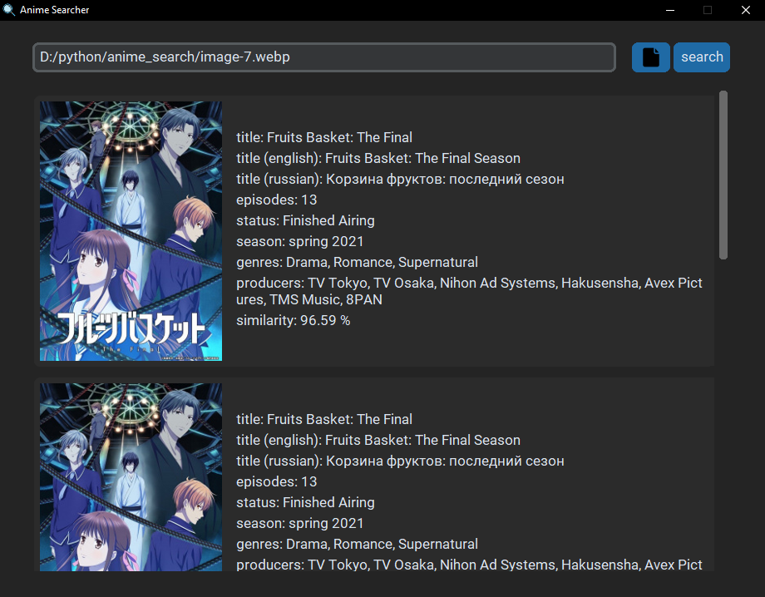Viewport: 765px width, 597px height.
Task: Select first result's 'season: spring 2021' line
Action: pyautogui.click(x=300, y=241)
